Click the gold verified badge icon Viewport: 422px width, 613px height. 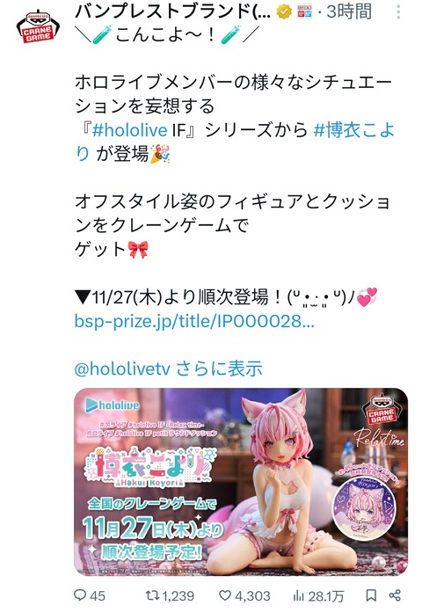tap(284, 12)
